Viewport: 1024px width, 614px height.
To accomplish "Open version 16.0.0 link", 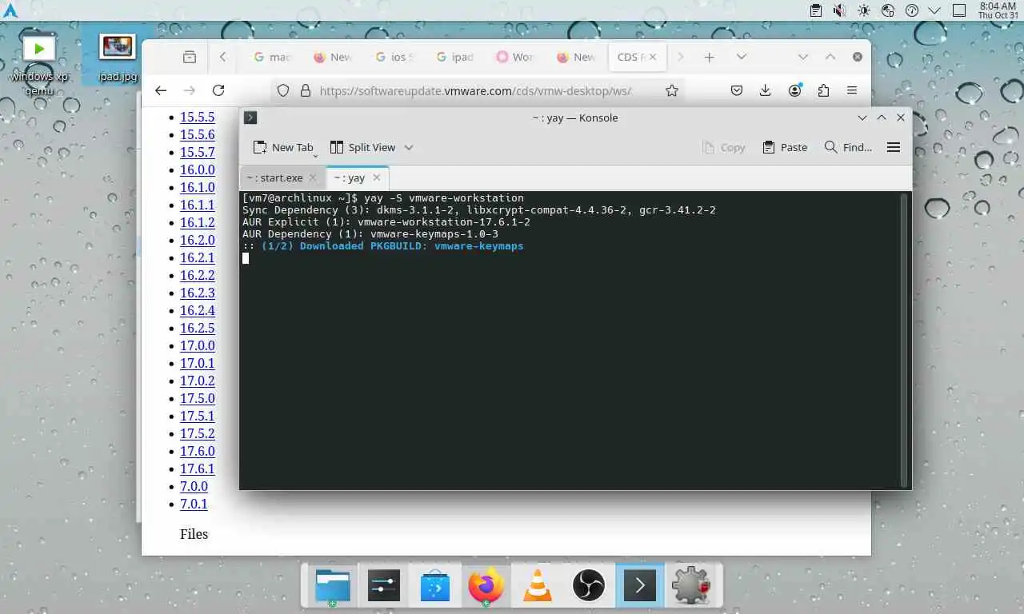I will tap(197, 169).
